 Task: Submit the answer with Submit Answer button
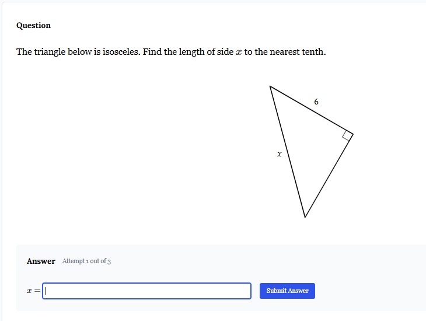[x=287, y=291]
